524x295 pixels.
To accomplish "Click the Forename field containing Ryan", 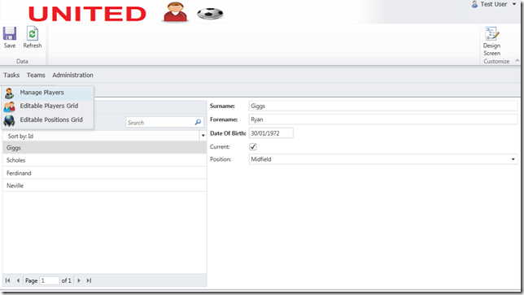I will (383, 119).
